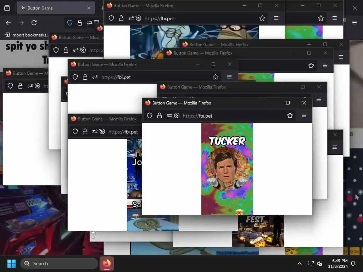Click permissions icon in the window showing Jo and Sa images
This screenshot has height=272, width=363.
pos(95,132)
